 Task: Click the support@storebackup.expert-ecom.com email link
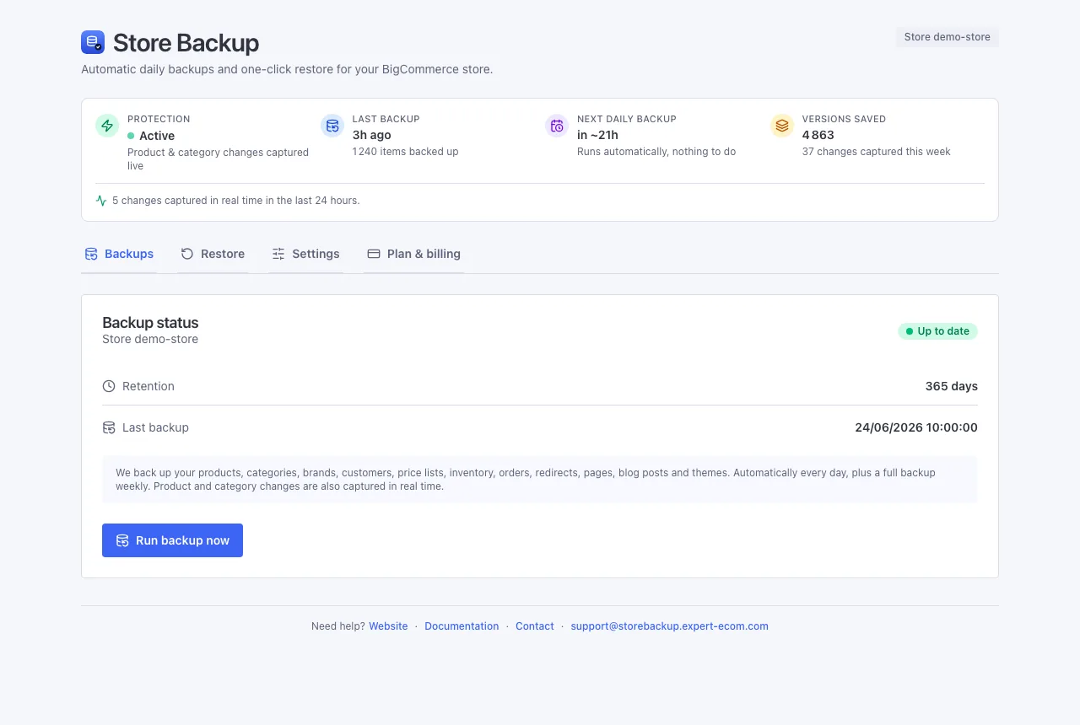[669, 626]
